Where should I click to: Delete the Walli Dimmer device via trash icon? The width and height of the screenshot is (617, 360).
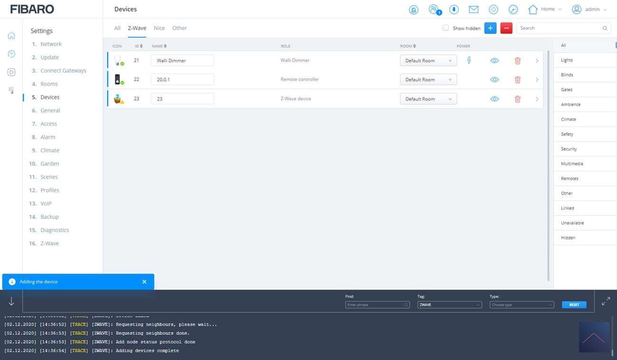click(x=517, y=61)
